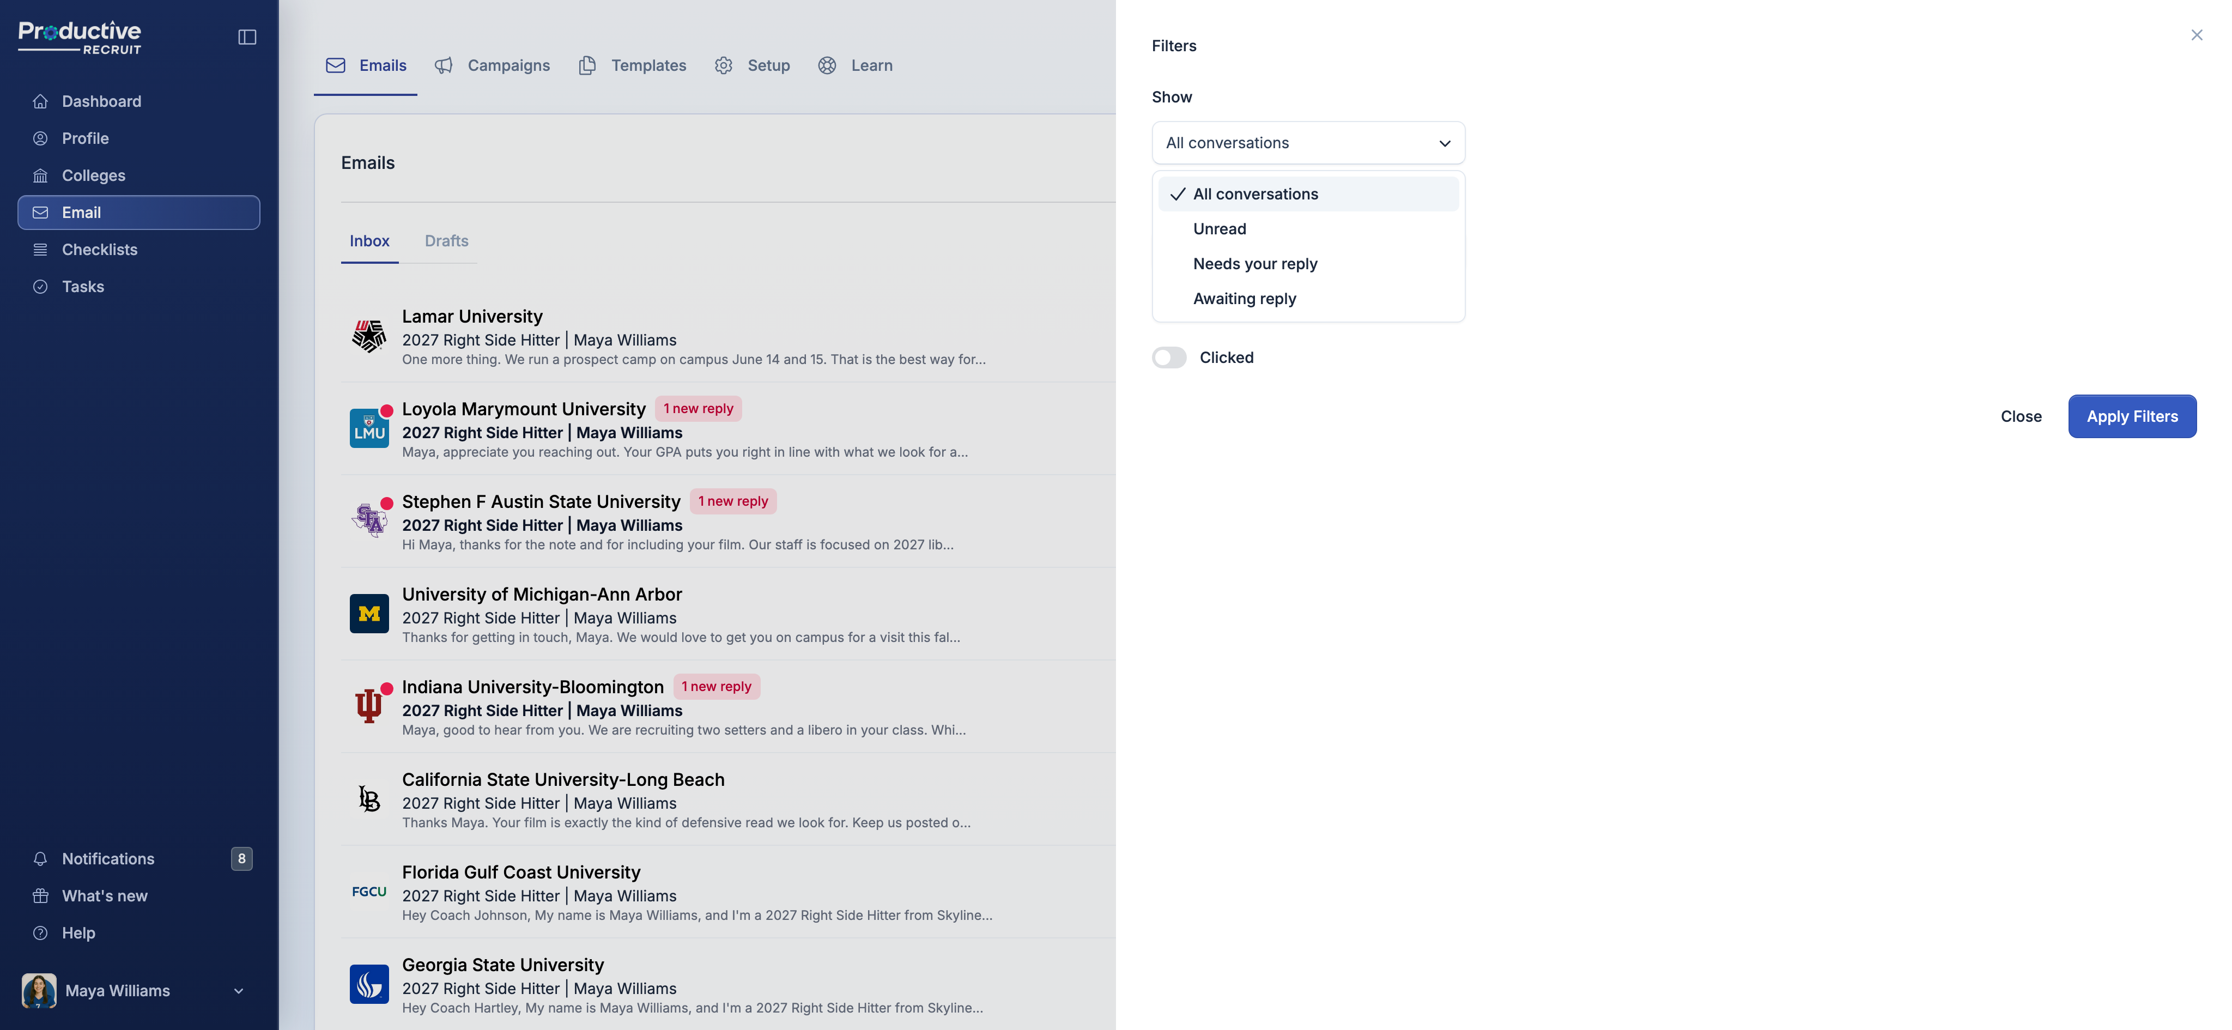Click the Georgia State University logo

click(369, 984)
